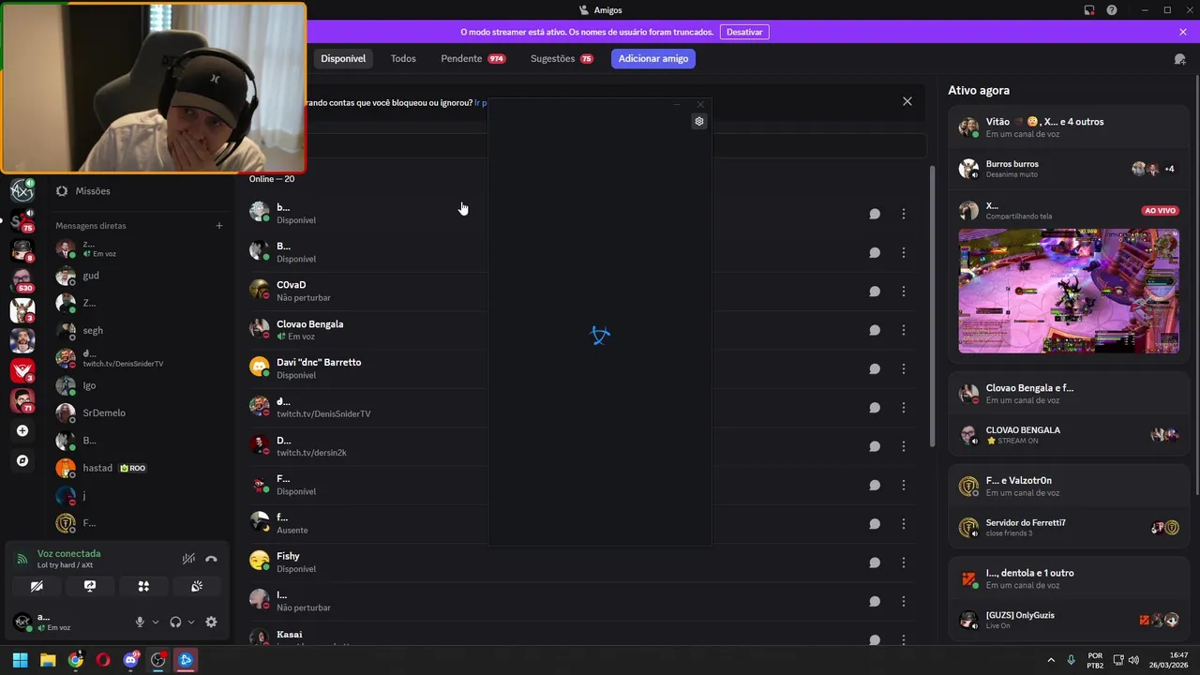Open the server with 71 badge
Image resolution: width=1200 pixels, height=675 pixels.
click(22, 400)
